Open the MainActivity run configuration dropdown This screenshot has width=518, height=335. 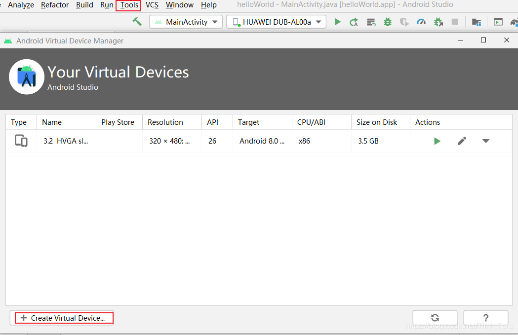186,22
